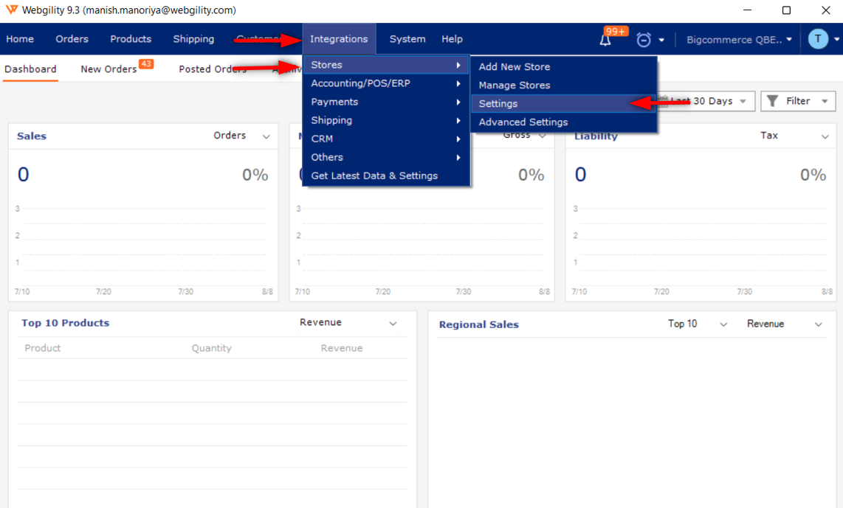Click the Sales card title
Image resolution: width=843 pixels, height=508 pixels.
tap(32, 136)
